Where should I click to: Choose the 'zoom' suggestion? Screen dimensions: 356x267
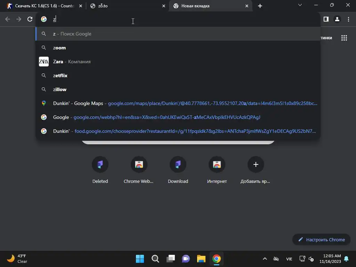[x=178, y=48]
